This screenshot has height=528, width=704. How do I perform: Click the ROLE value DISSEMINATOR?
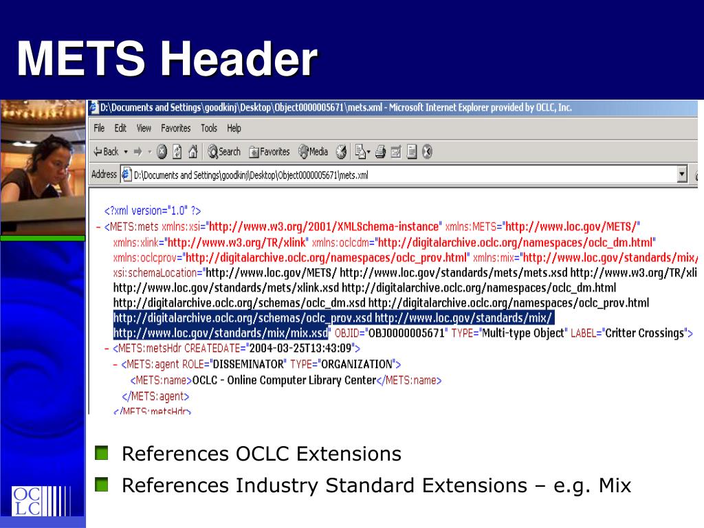(248, 364)
